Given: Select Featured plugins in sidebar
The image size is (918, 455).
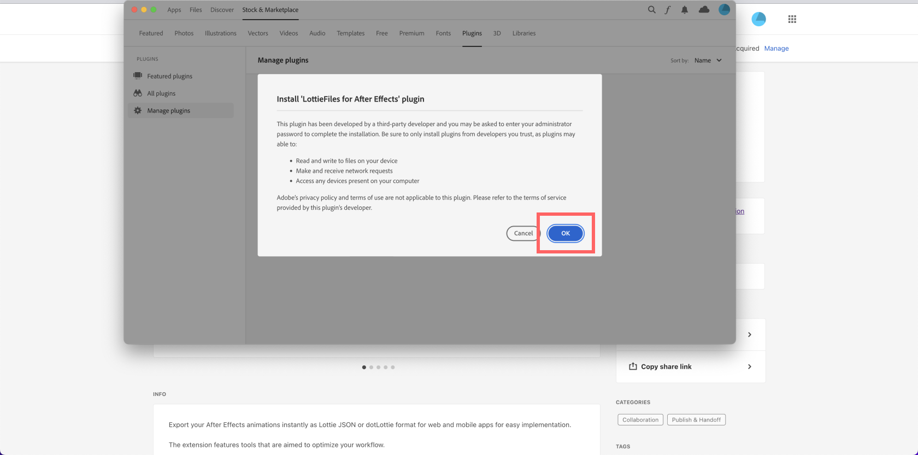Looking at the screenshot, I should click(x=181, y=76).
